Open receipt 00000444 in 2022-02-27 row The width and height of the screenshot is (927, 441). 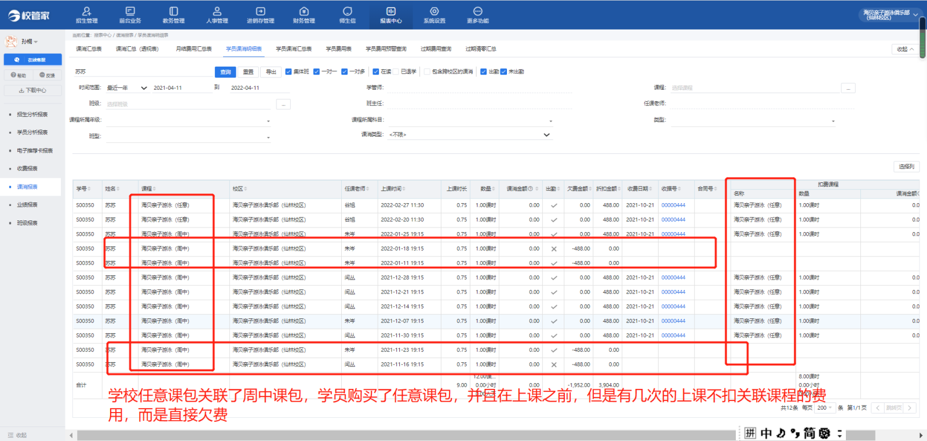pyautogui.click(x=673, y=205)
